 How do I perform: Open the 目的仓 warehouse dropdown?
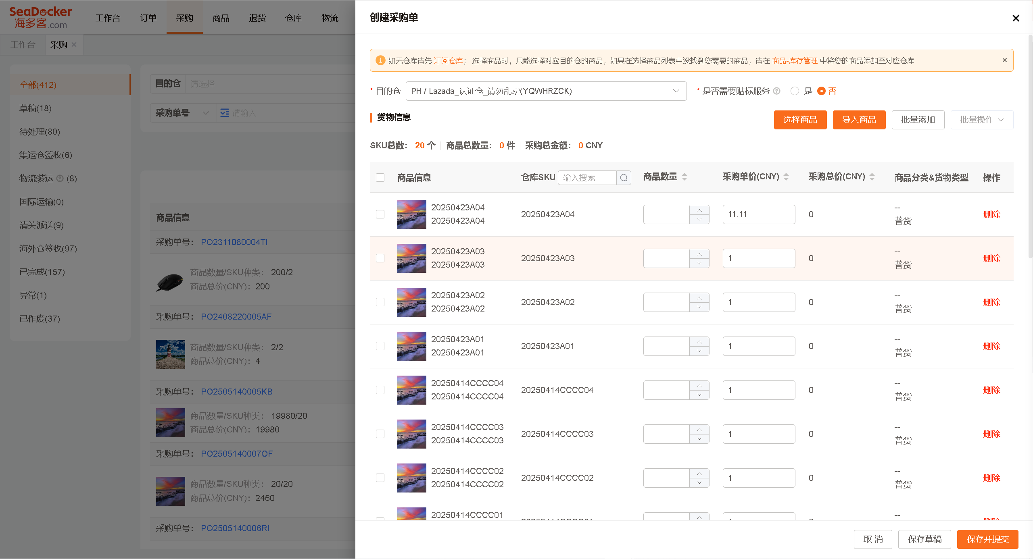click(546, 91)
